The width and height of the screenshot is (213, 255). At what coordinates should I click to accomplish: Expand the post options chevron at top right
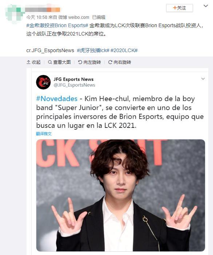tap(206, 6)
